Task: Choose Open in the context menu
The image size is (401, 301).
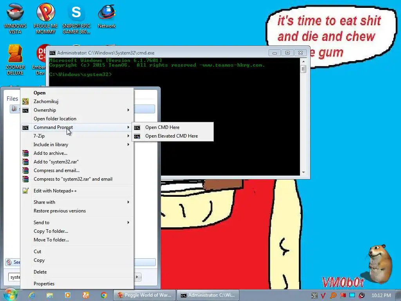Action: tap(77, 93)
